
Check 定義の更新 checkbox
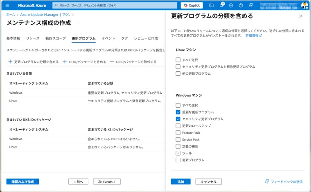[x=178, y=146]
